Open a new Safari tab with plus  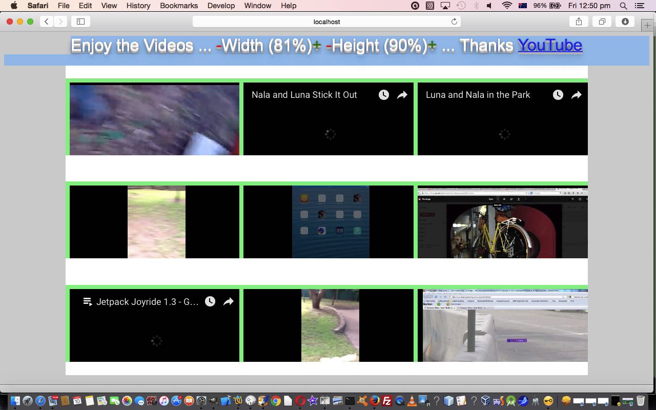point(648,25)
